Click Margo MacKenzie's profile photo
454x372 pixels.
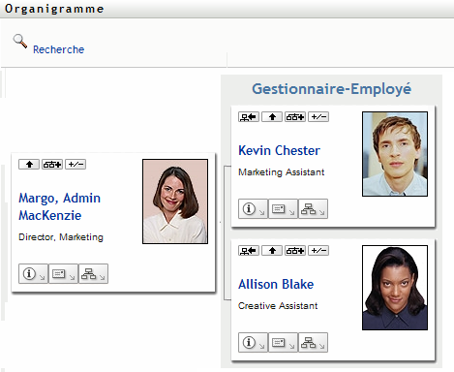point(175,201)
